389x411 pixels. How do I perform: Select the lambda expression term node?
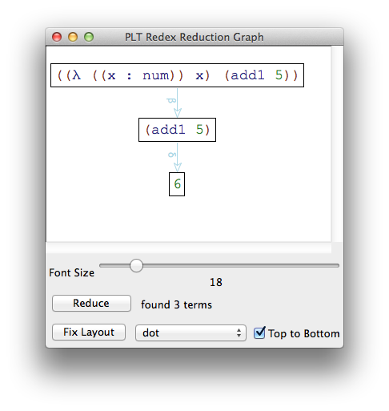coord(177,75)
